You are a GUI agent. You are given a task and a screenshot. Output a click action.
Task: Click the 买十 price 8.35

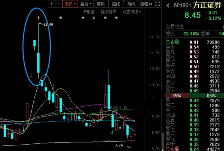[194, 144]
